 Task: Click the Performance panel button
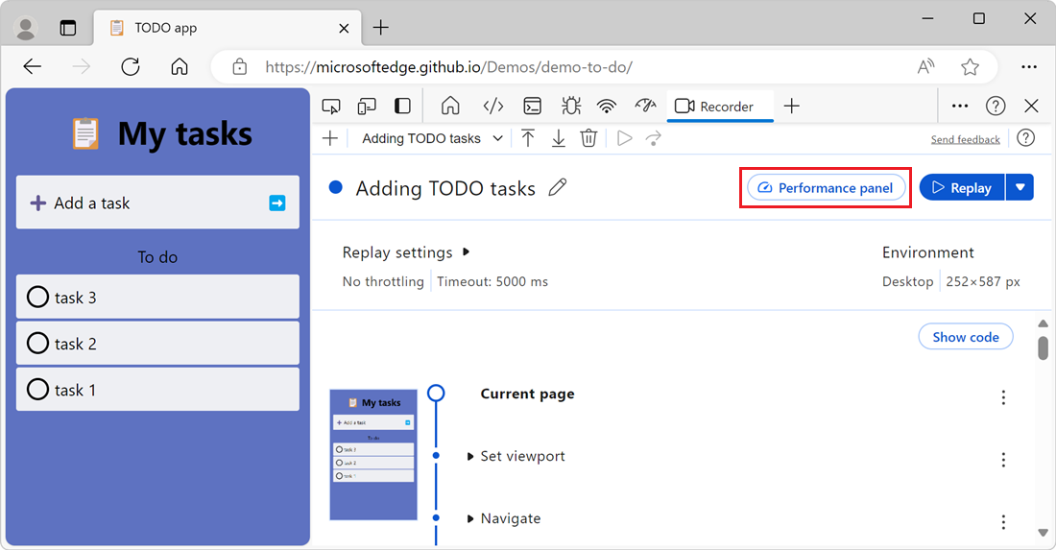point(826,188)
